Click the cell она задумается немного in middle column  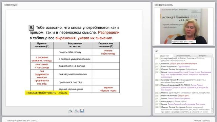click(x=73, y=74)
